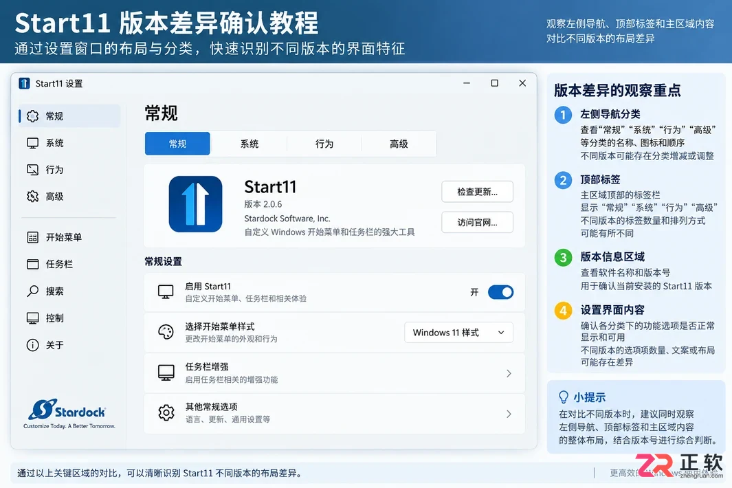The width and height of the screenshot is (732, 488).
Task: Click the Stardock Software, Inc. text
Action: [x=287, y=219]
